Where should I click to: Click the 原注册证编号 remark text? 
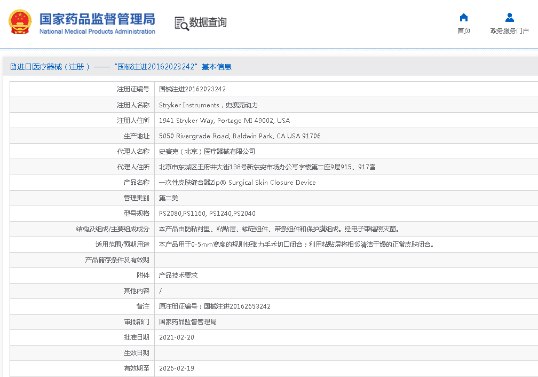tap(215, 307)
